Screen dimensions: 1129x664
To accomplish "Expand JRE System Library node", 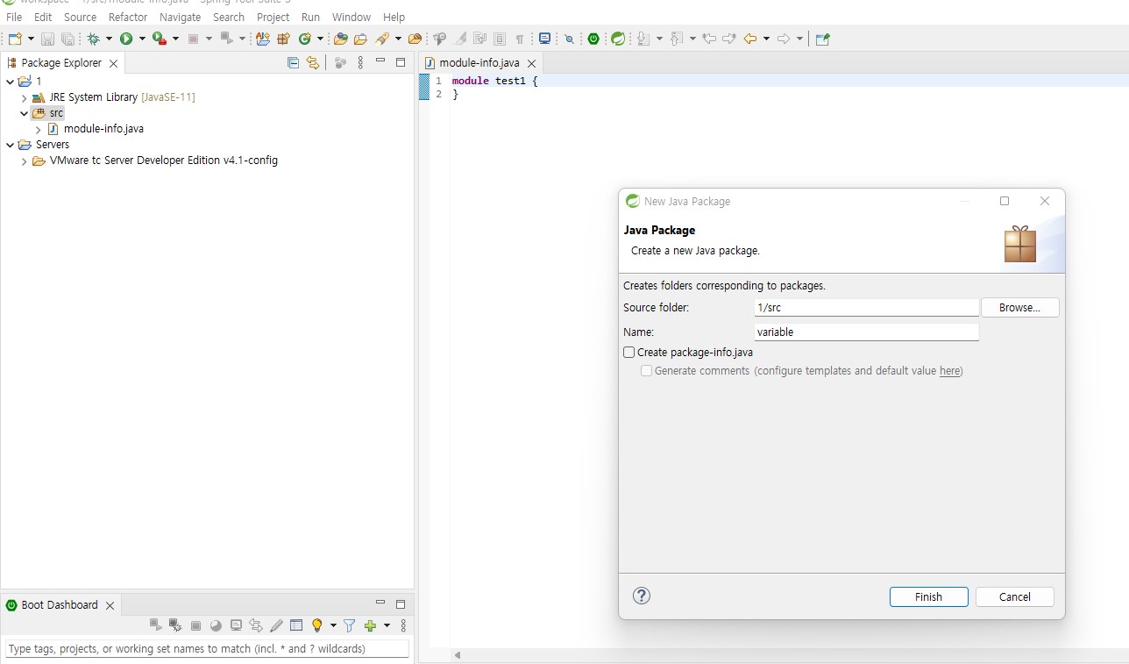I will click(x=25, y=98).
